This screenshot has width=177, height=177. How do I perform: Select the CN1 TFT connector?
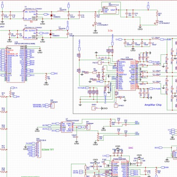[x=38, y=150]
